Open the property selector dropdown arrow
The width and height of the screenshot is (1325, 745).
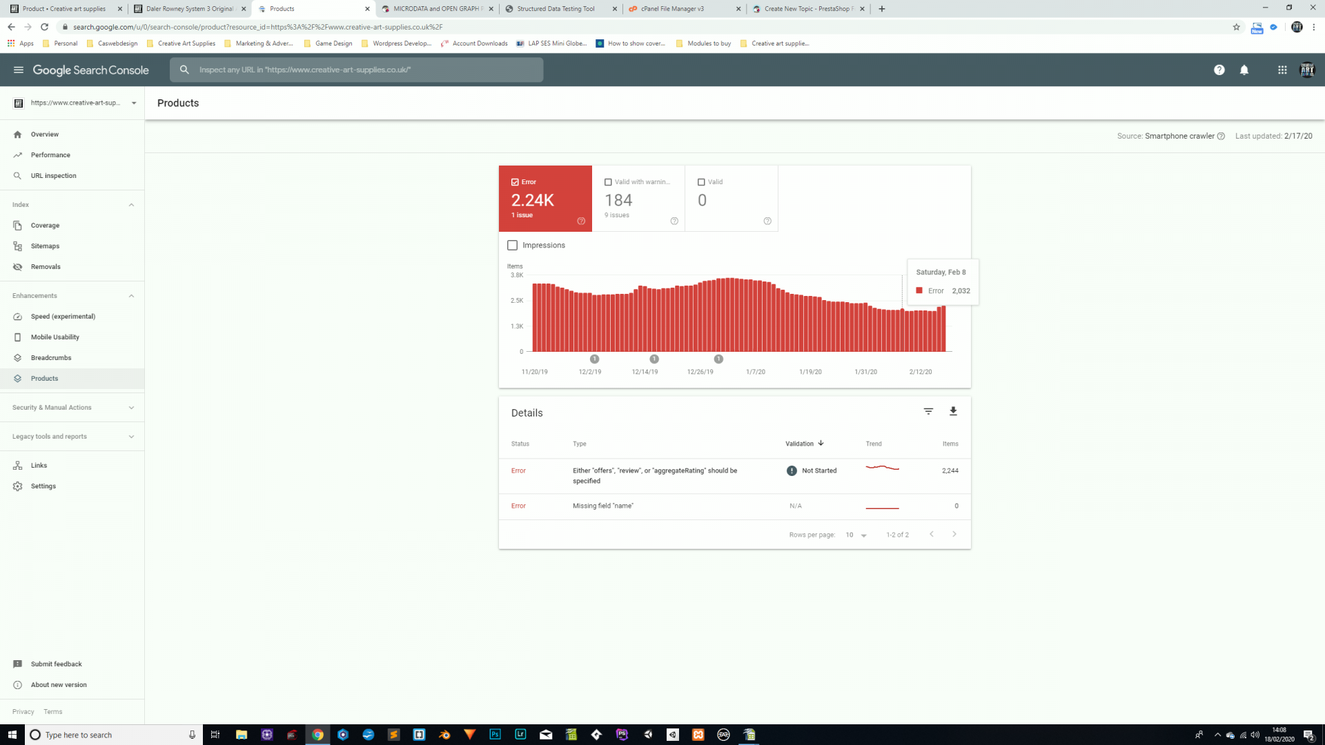click(134, 103)
